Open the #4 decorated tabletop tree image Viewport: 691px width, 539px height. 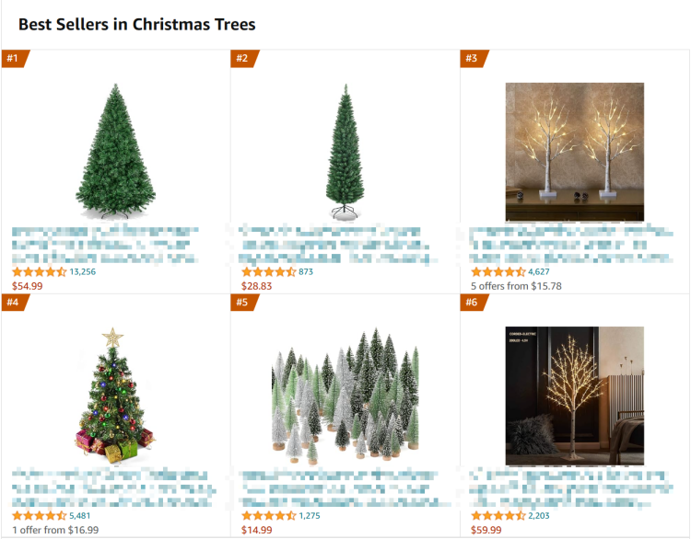[115, 396]
